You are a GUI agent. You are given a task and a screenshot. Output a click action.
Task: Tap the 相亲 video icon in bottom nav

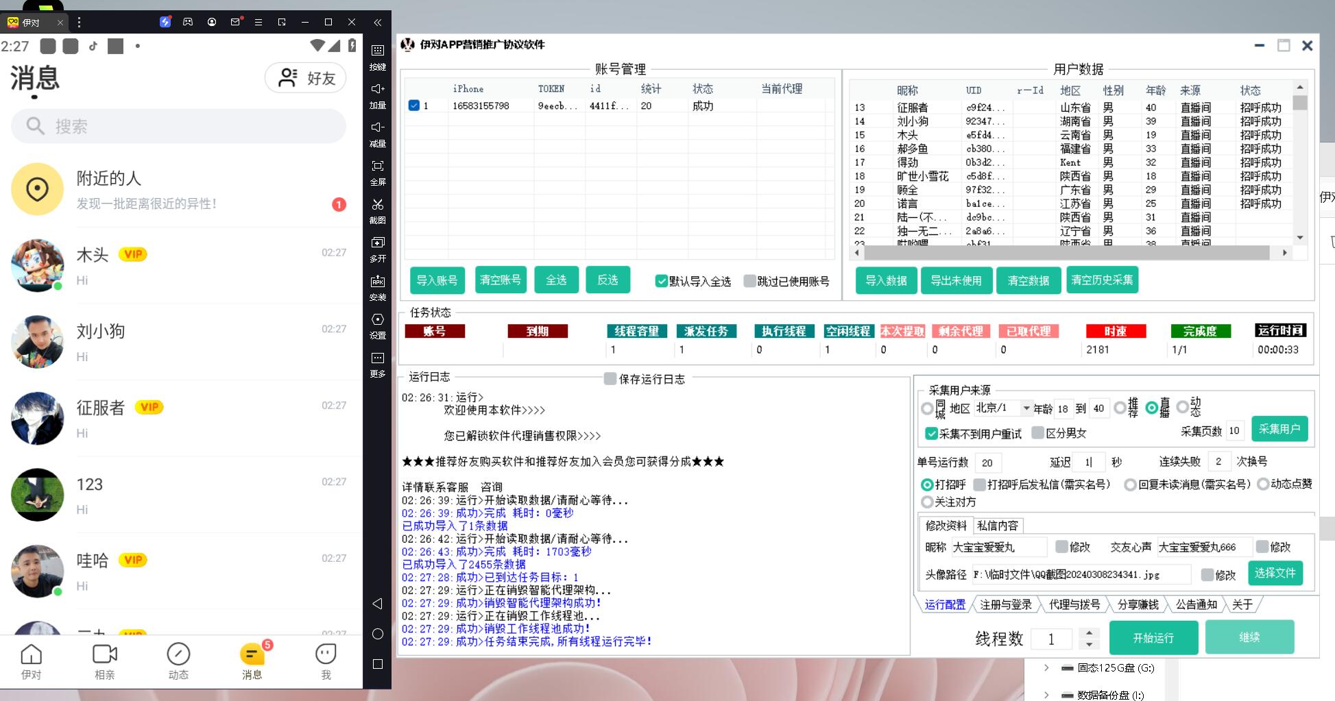(104, 654)
